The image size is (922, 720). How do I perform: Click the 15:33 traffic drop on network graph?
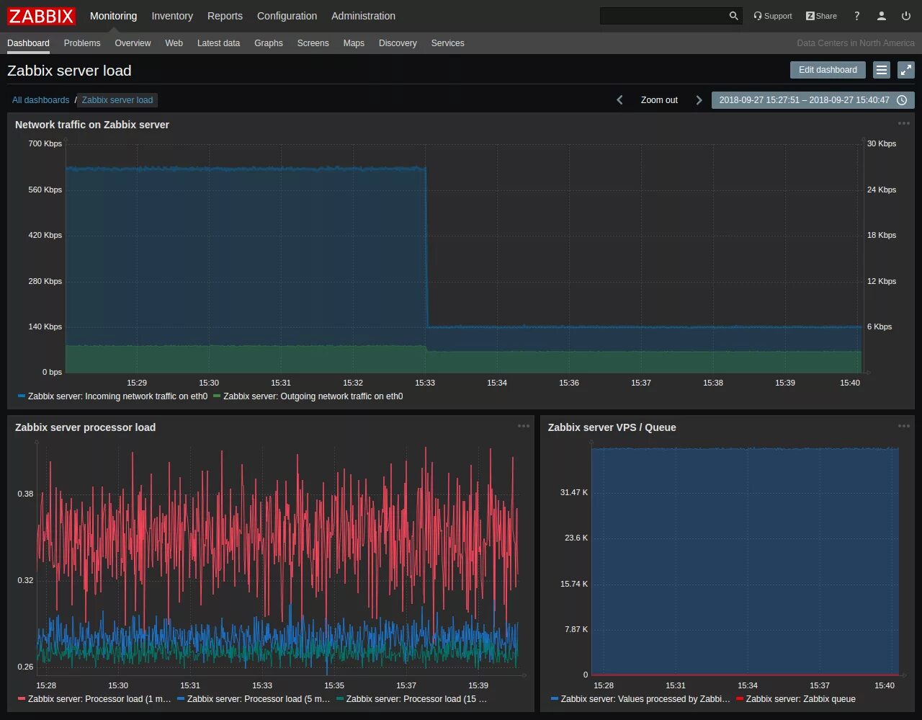click(426, 248)
